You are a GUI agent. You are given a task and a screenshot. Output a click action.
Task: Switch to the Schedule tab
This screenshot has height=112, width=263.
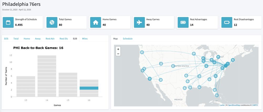(x=128, y=39)
